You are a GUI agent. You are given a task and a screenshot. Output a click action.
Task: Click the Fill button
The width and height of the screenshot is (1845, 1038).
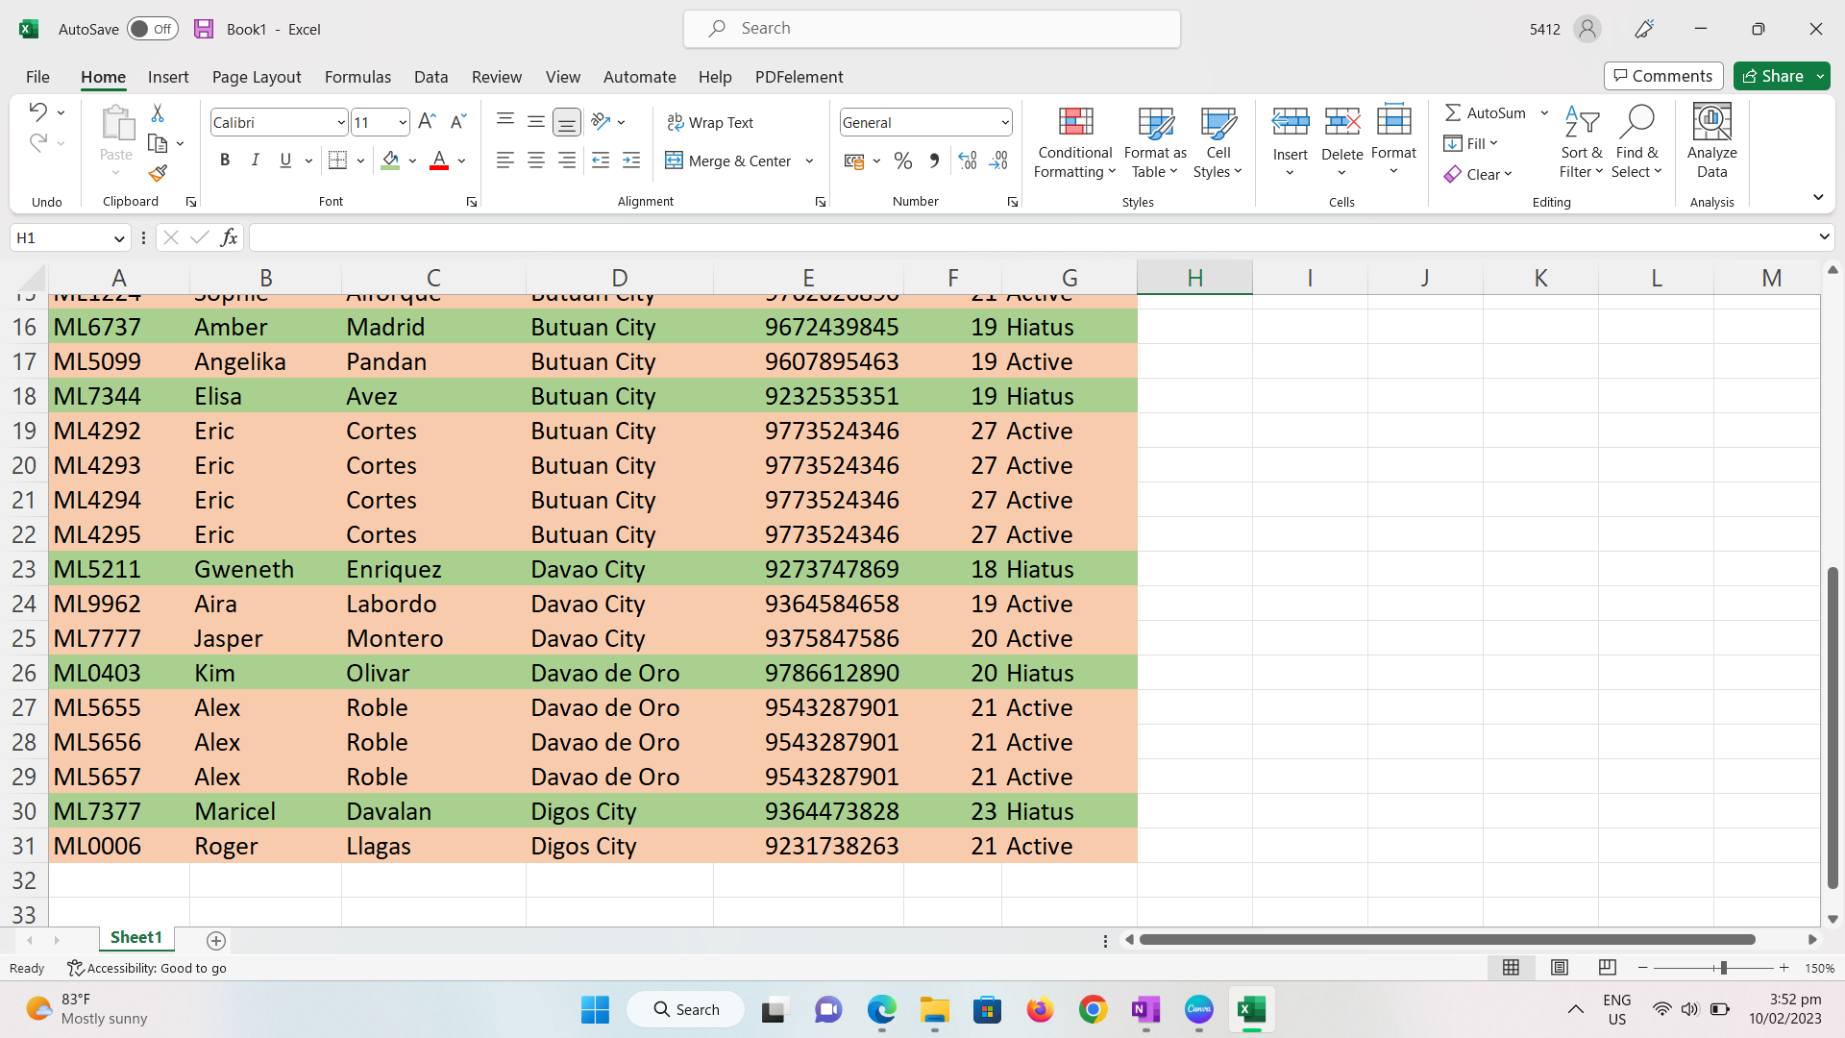click(x=1470, y=143)
